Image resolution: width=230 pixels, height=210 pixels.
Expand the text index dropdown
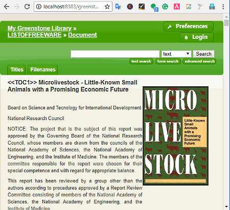point(176,54)
